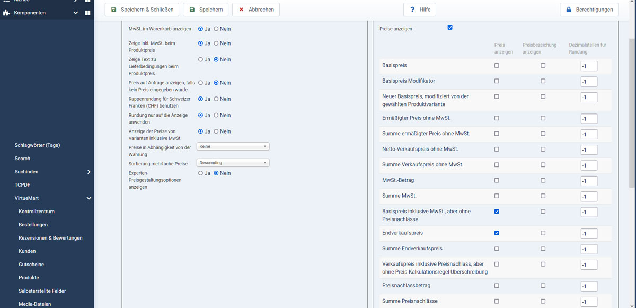Image resolution: width=636 pixels, height=308 pixels.
Task: Open Schlagwörter (Tags) in sidebar
Action: pos(37,145)
